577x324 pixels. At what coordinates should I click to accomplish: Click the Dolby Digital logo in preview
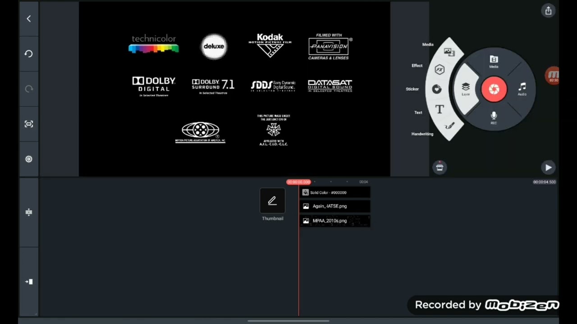pos(154,86)
